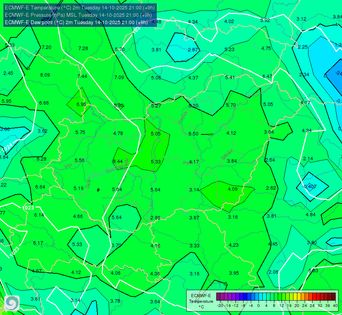The width and height of the screenshot is (342, 315).
Task: Click the 5.19 dew point value
Action: (x=79, y=188)
